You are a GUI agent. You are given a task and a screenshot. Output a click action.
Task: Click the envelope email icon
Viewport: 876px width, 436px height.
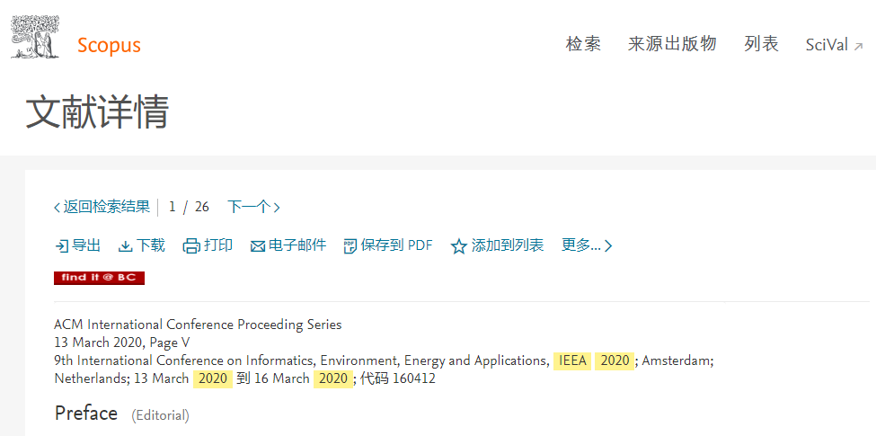(258, 246)
